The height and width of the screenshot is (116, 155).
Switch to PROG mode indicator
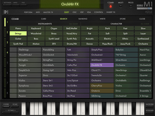pyautogui.click(x=131, y=6)
